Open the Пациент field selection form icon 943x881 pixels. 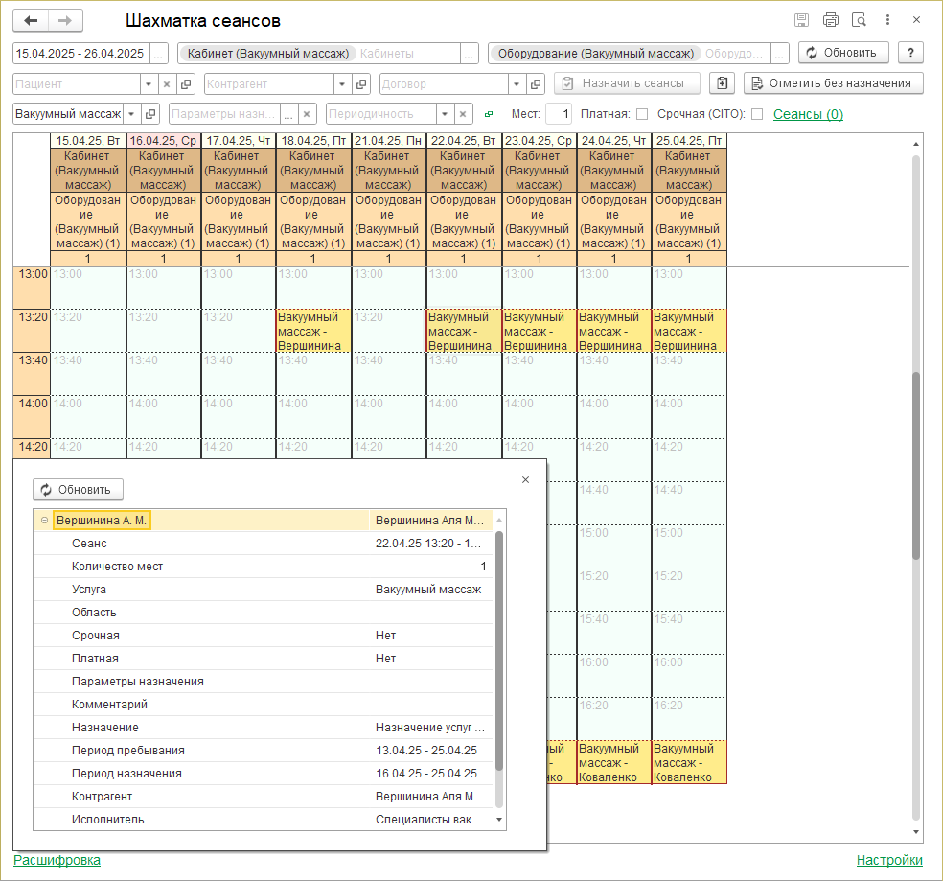[x=187, y=83]
